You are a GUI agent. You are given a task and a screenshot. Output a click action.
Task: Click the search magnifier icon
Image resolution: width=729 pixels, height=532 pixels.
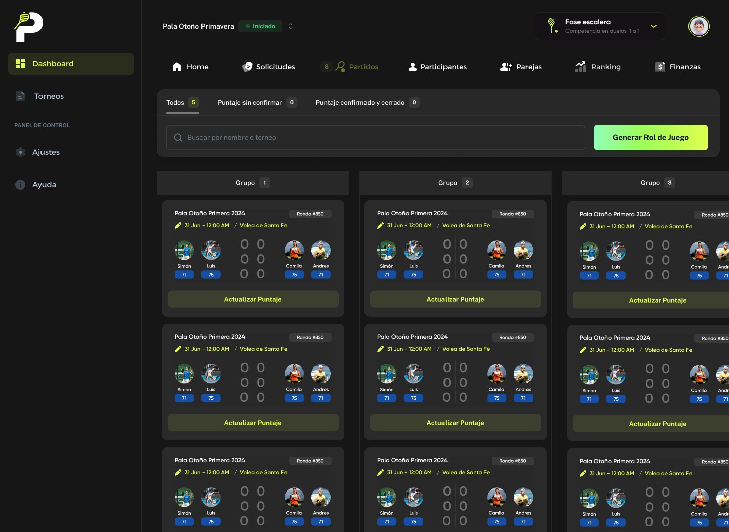point(178,138)
